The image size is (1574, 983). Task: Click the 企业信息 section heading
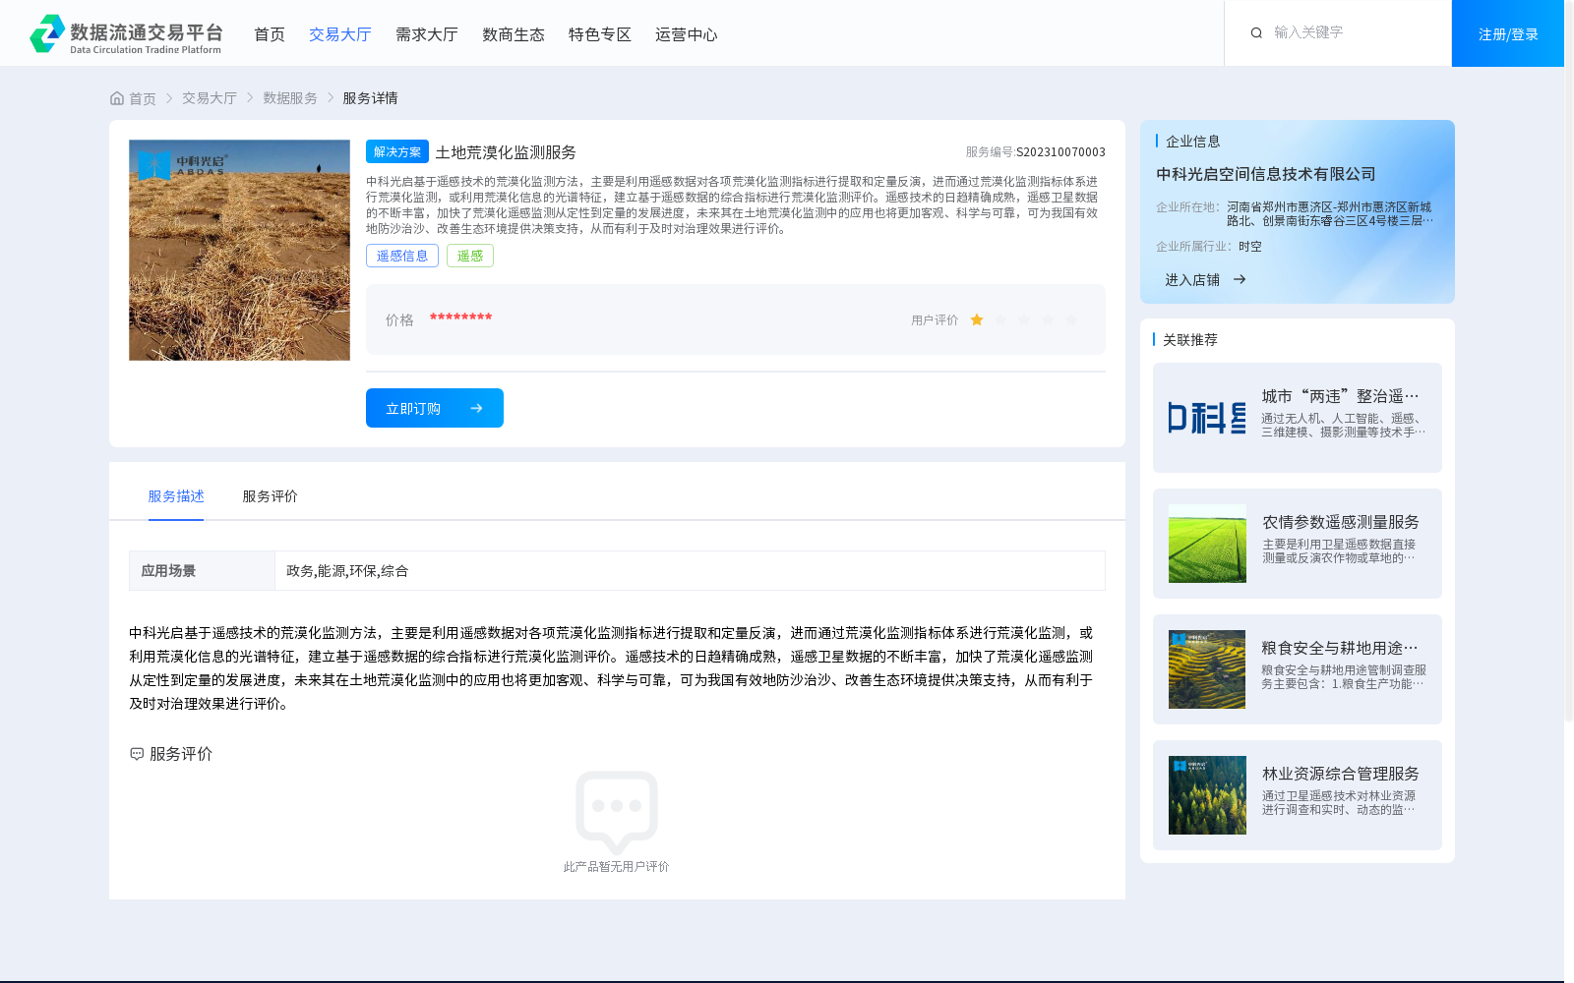(x=1193, y=142)
